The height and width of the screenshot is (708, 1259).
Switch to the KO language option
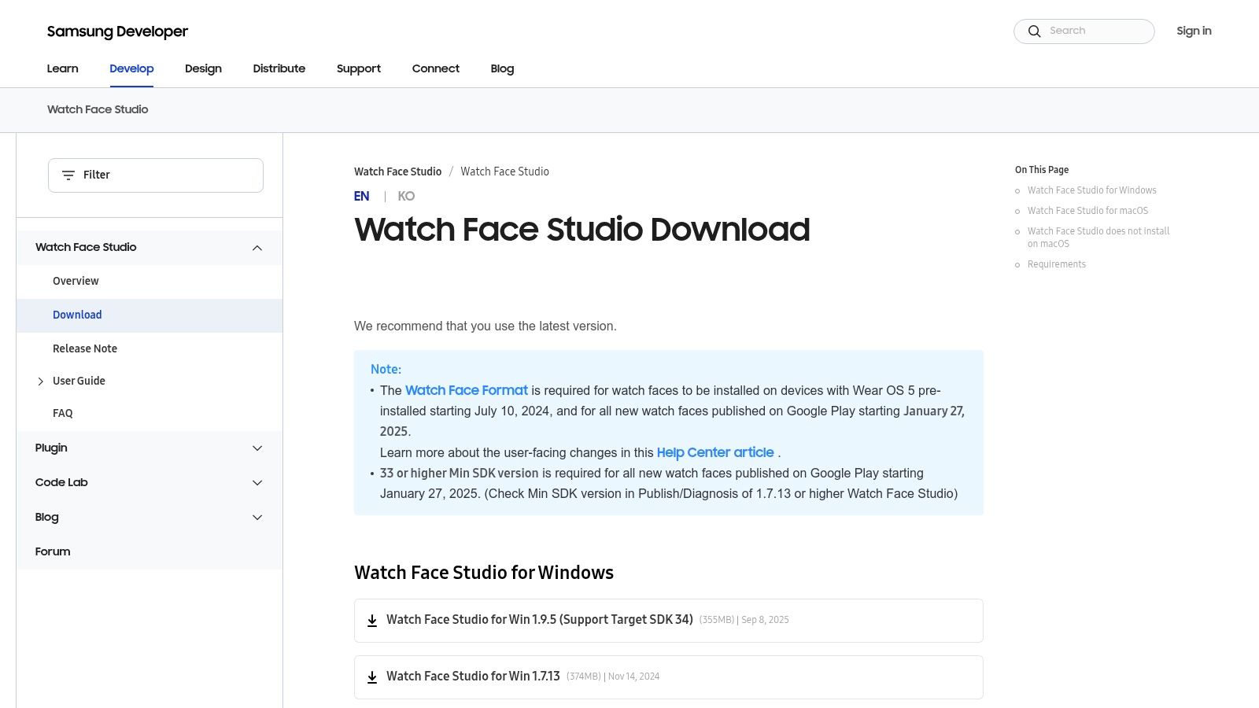406,196
